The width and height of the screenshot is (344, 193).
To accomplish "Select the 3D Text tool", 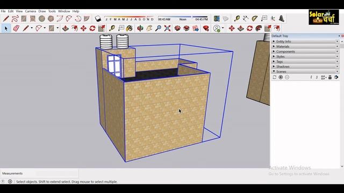I will coord(282,19).
